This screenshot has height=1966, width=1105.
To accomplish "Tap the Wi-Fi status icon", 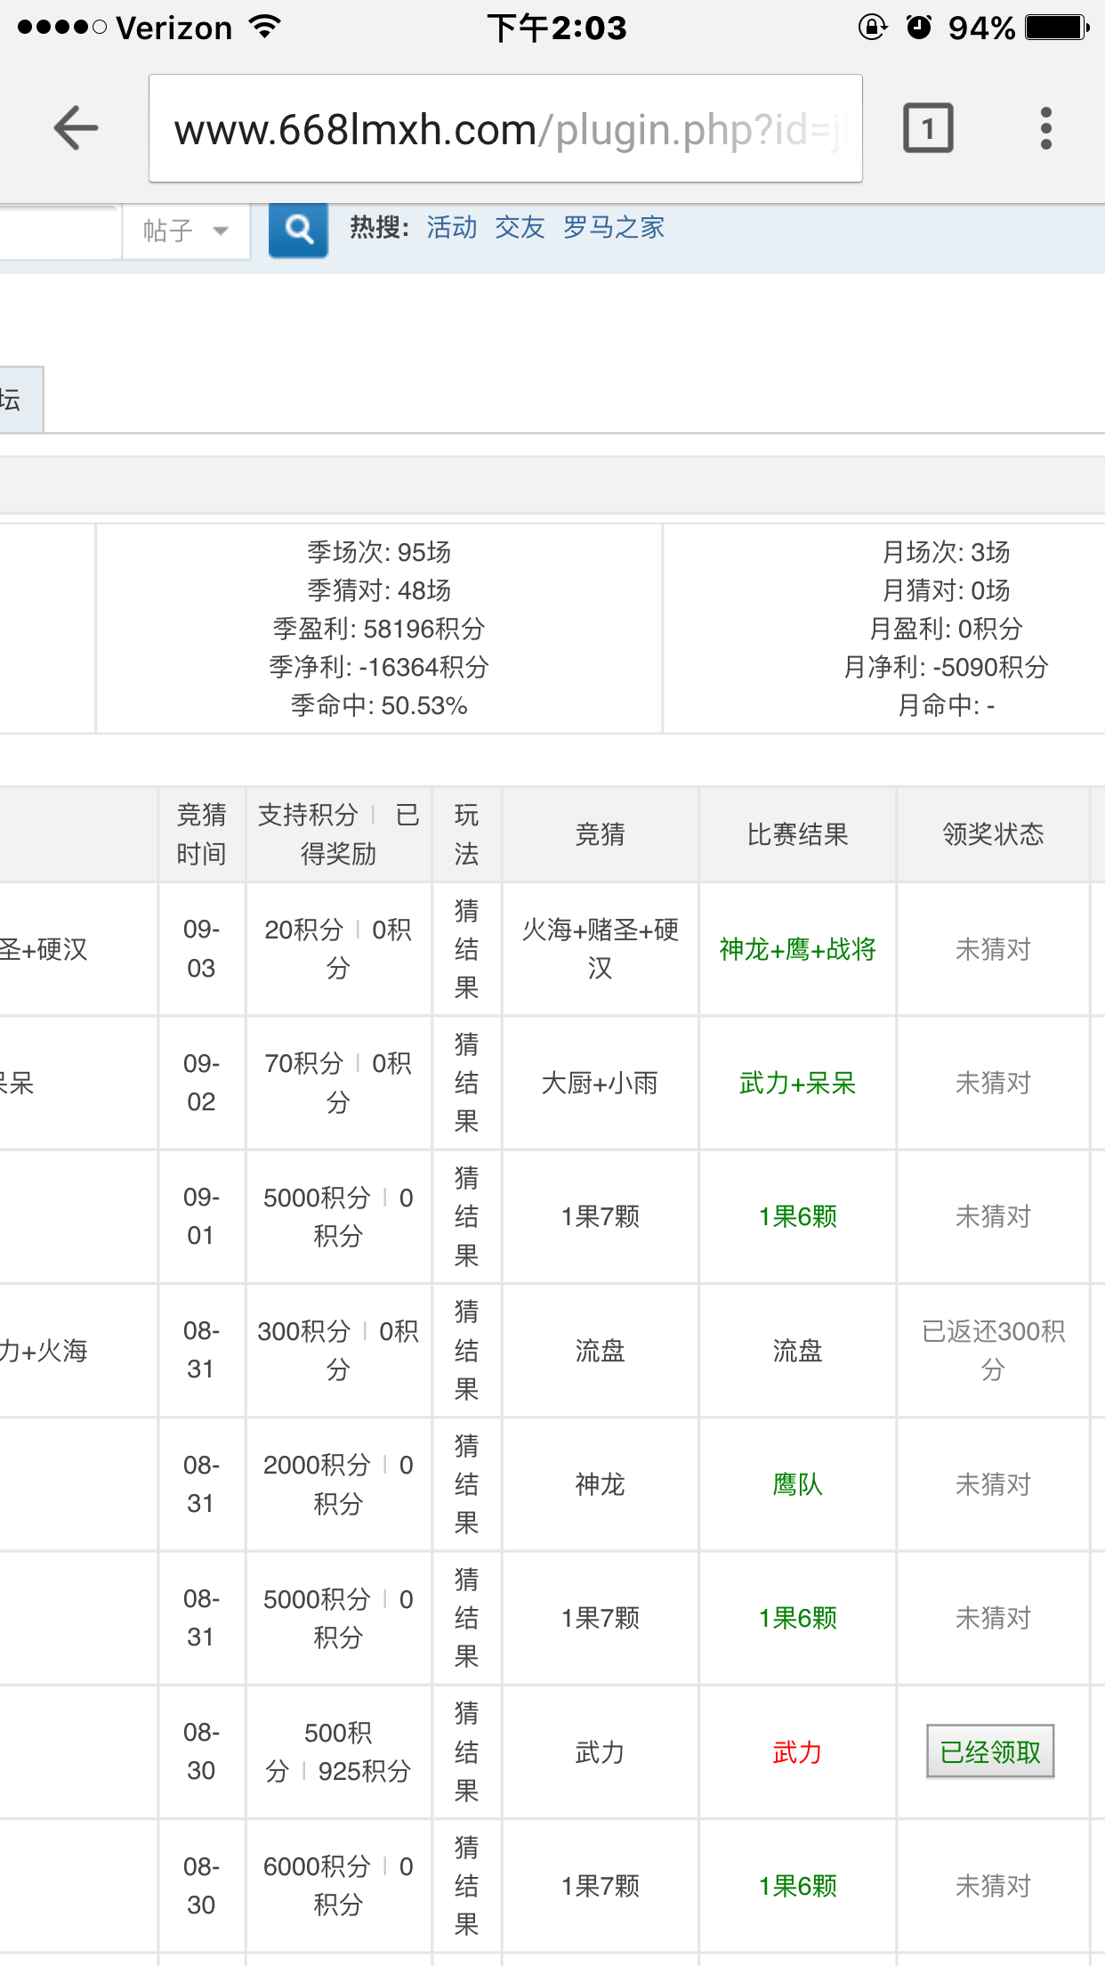I will [x=264, y=27].
